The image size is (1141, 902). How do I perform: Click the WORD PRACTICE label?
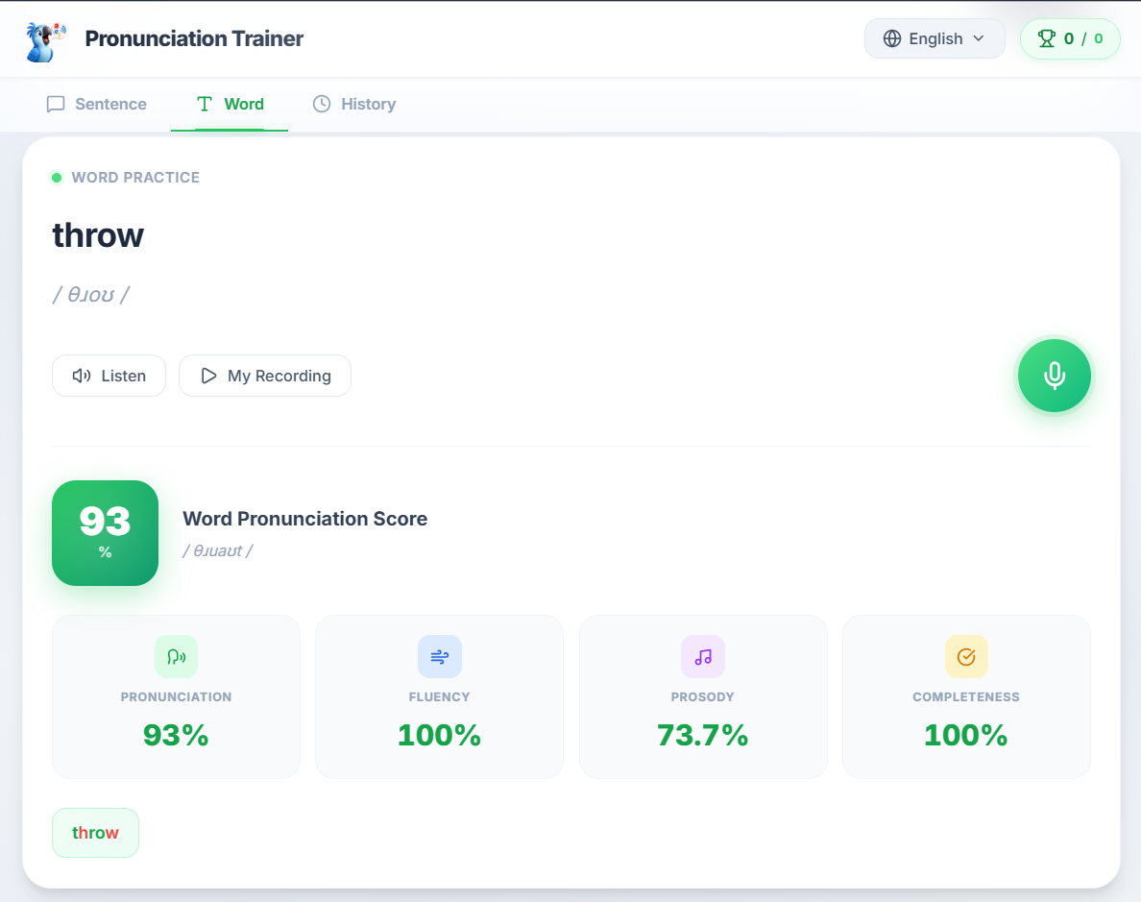pos(135,178)
